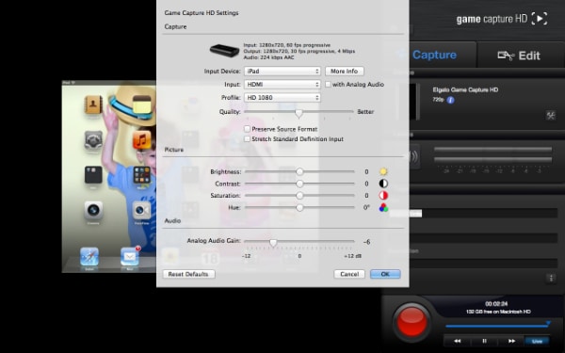Jump to Live playback
This screenshot has height=353, width=565.
point(537,341)
